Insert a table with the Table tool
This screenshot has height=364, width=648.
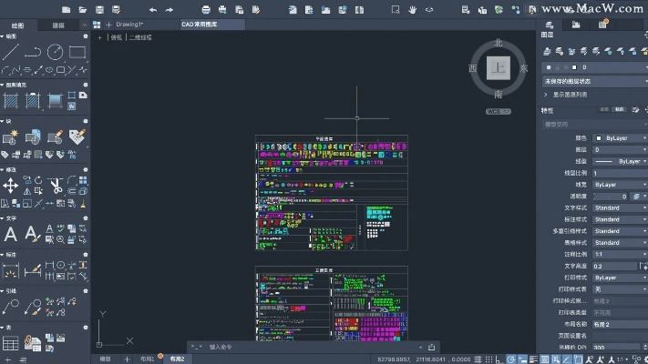[x=10, y=343]
